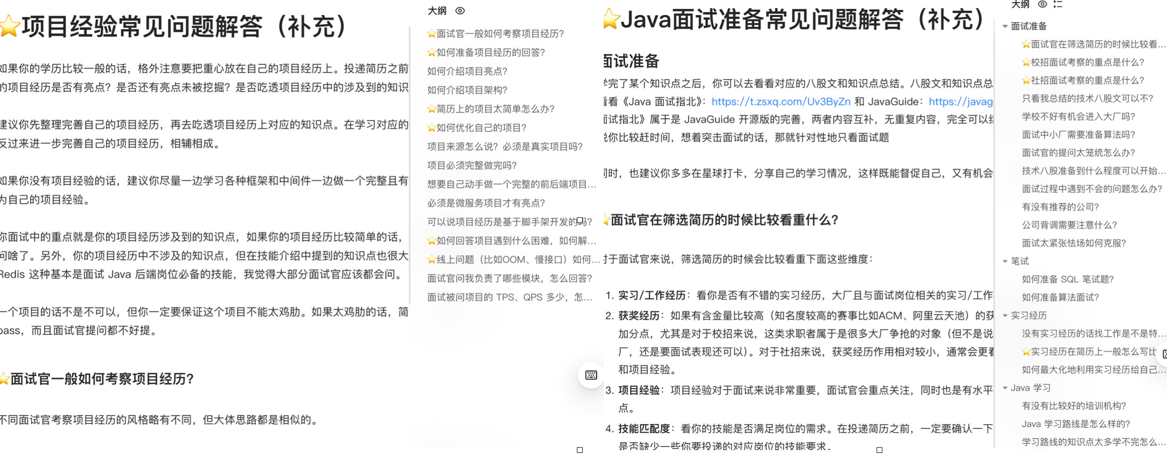
Task: Click star beside 面试官一般如何考察项目经历 heading
Action: pyautogui.click(x=5, y=379)
